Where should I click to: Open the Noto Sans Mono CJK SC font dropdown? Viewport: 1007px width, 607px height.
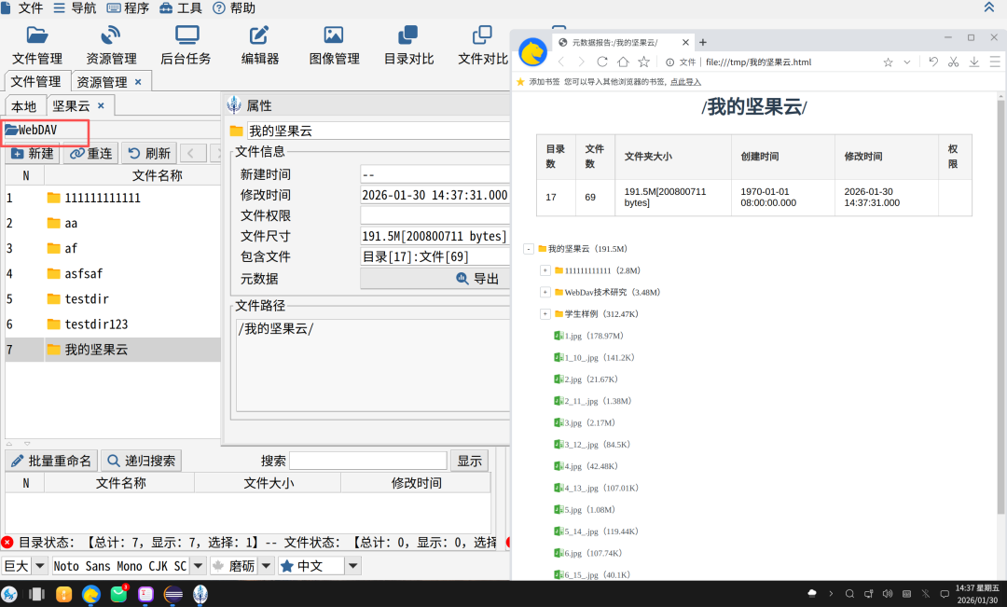pos(198,566)
